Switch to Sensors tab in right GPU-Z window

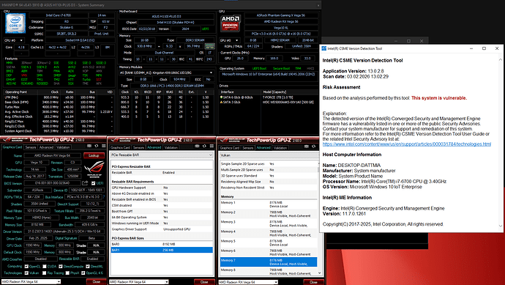[247, 148]
